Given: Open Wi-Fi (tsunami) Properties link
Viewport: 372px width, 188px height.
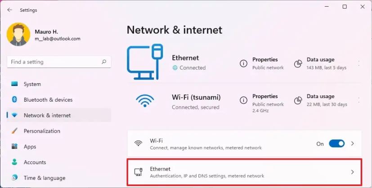Looking at the screenshot, I should 265,96.
